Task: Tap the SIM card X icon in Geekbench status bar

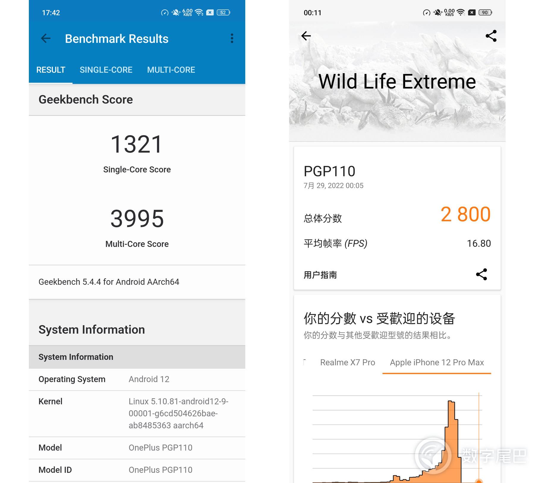Action: [210, 12]
